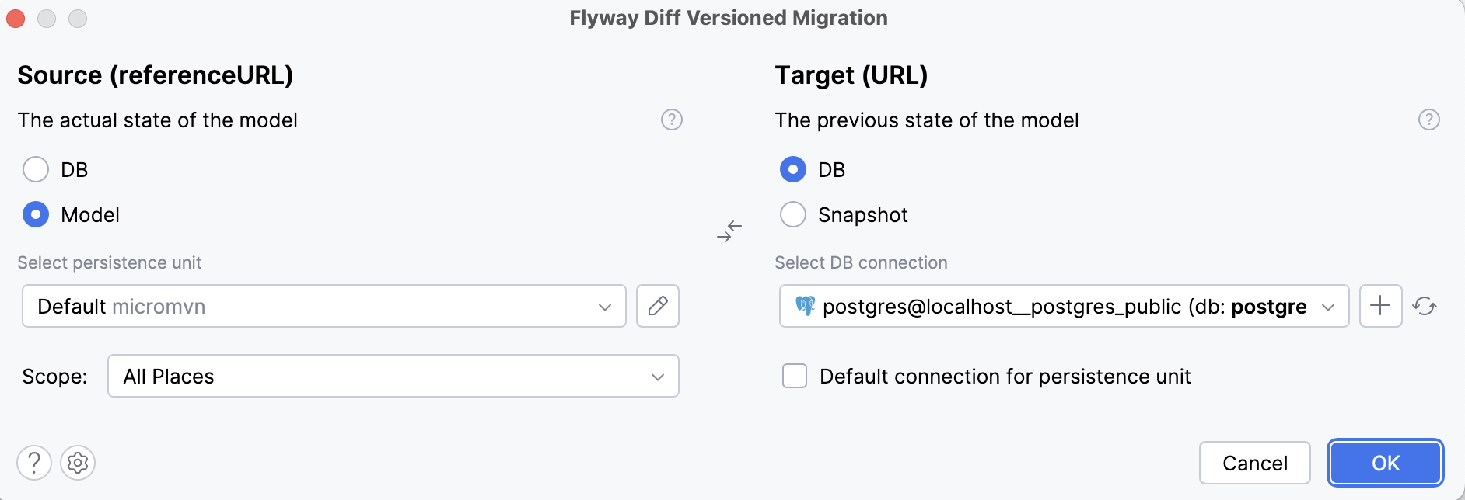Select the DB radio button under Target
Screen dimensions: 1465x500
(x=793, y=169)
